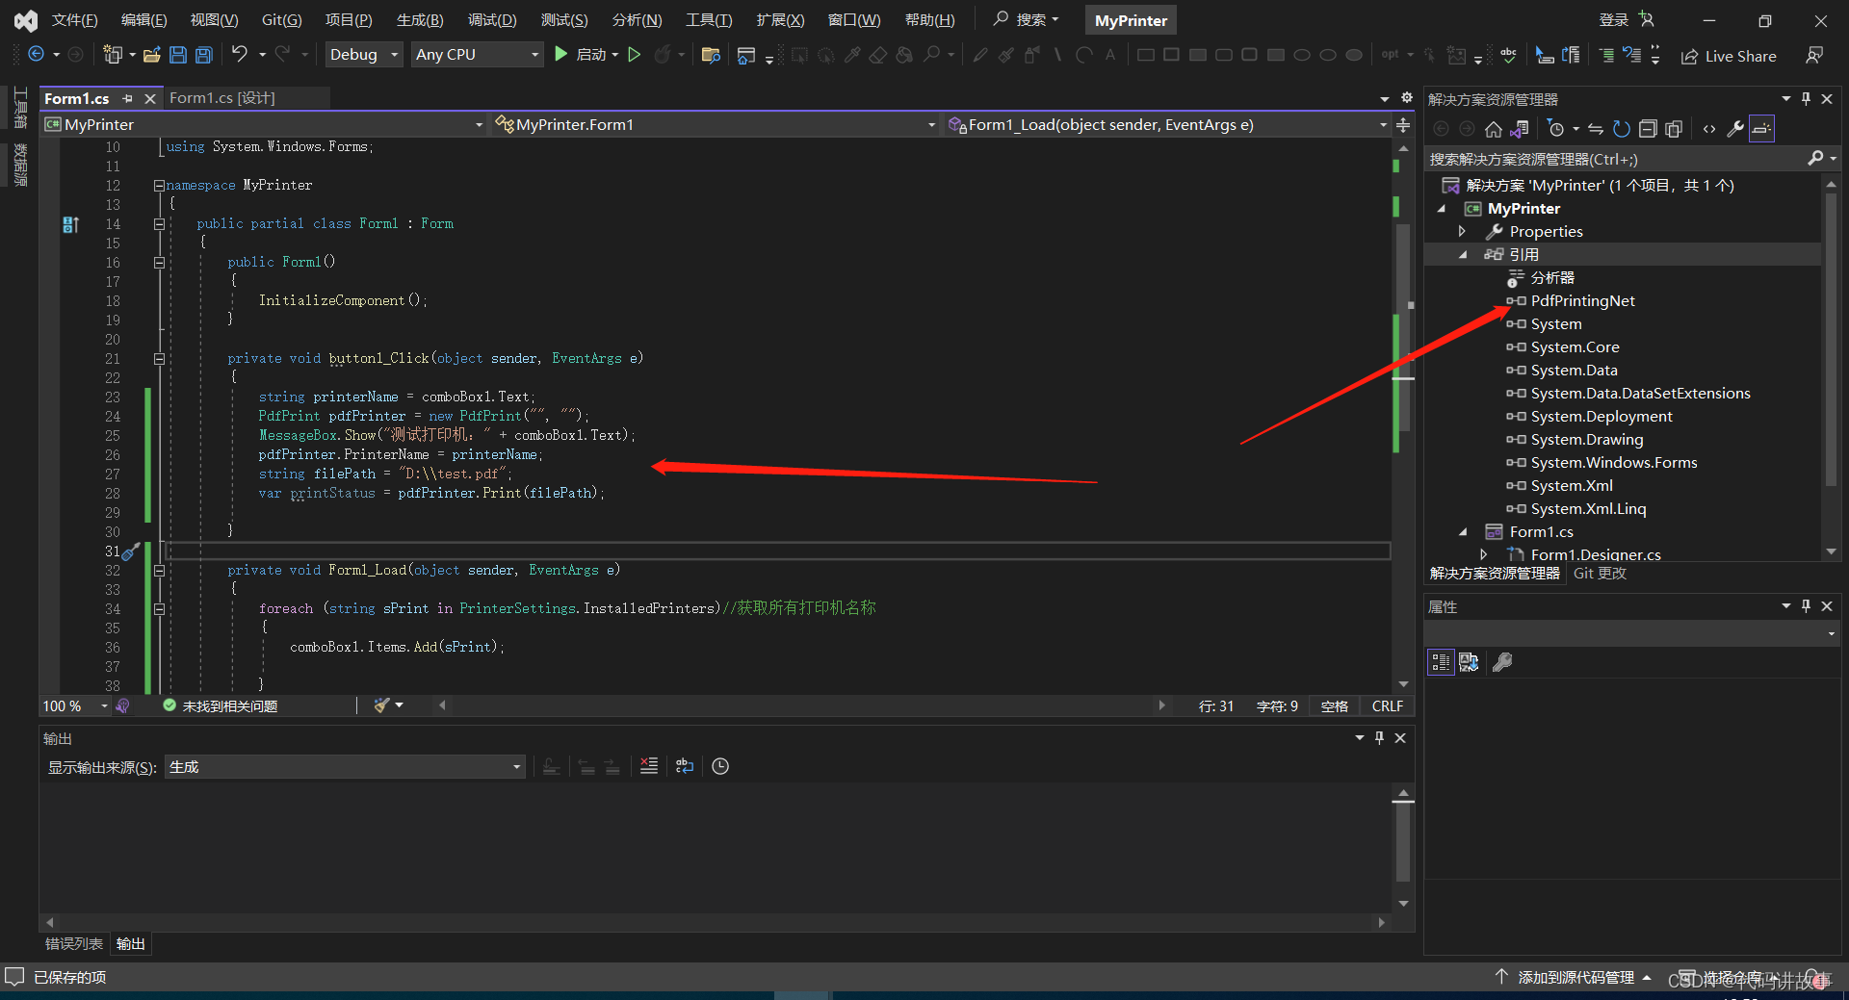This screenshot has height=1000, width=1849.
Task: Toggle Preview Selected Items in Solution Explorer
Action: [x=1761, y=129]
